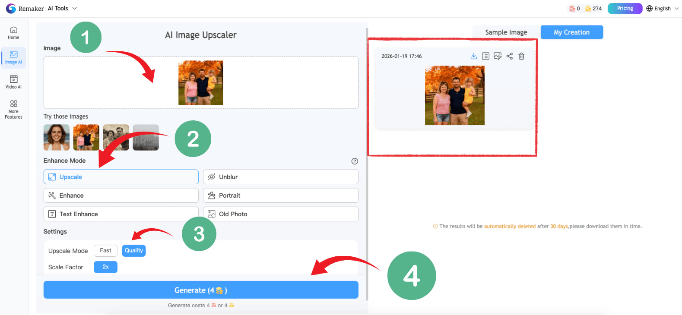
Task: Select Old Photo enhance mode
Action: tap(281, 214)
